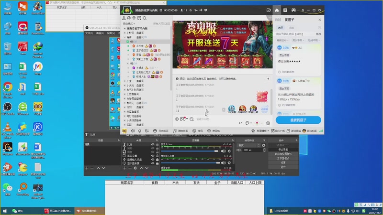
Task: Open the gear settings for first OBS mixer track
Action: pos(229,151)
